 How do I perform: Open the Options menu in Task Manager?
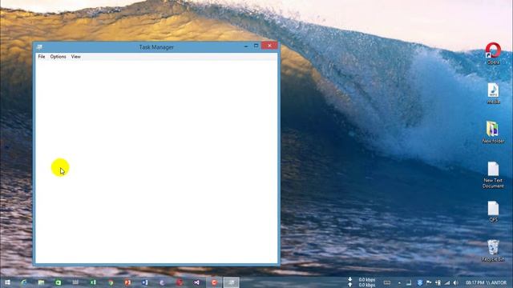pyautogui.click(x=58, y=57)
